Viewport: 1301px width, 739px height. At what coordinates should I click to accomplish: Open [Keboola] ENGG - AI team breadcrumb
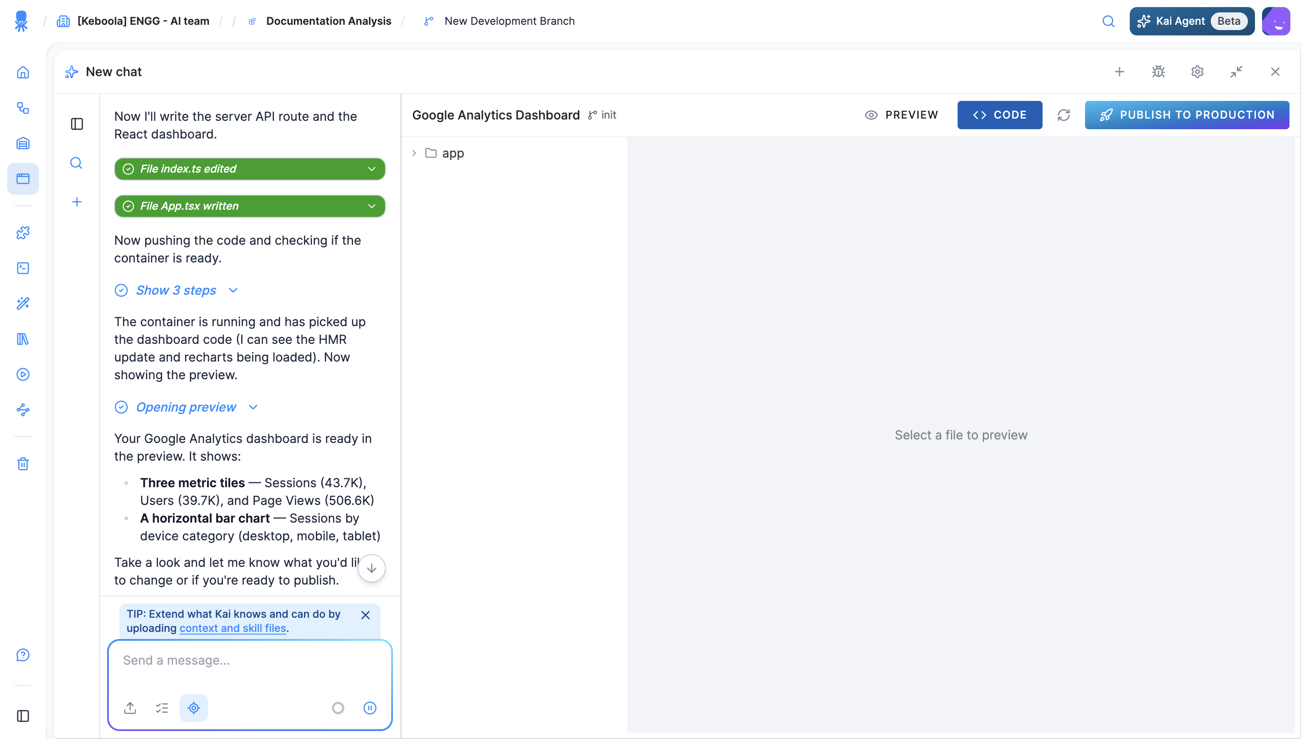click(x=144, y=21)
